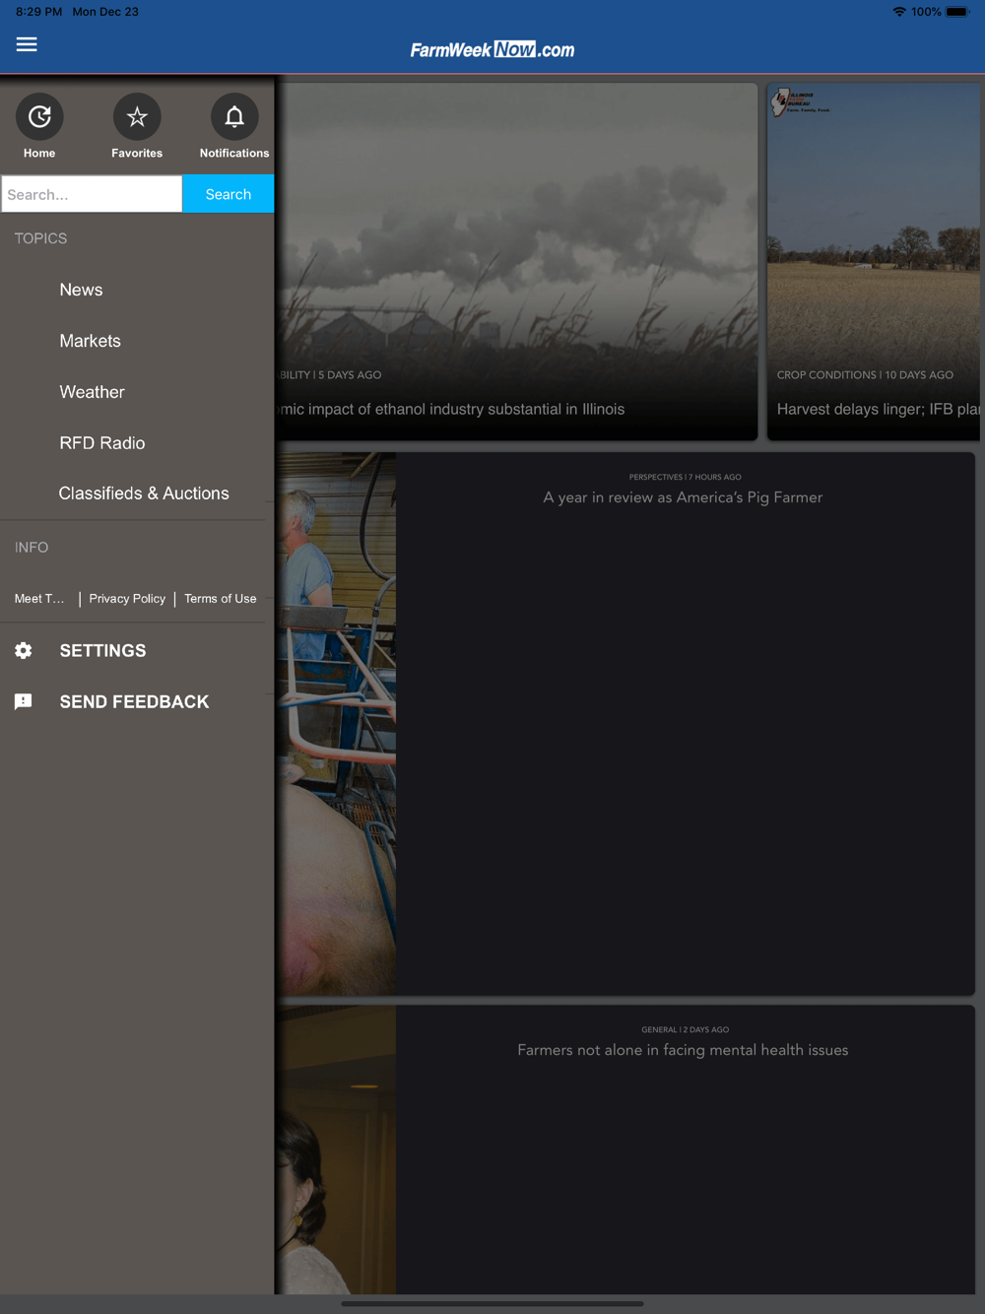Screen dimensions: 985x1314
Task: Click 'GENERAL | 2 DAYS AGO' label
Action: pos(685,1029)
